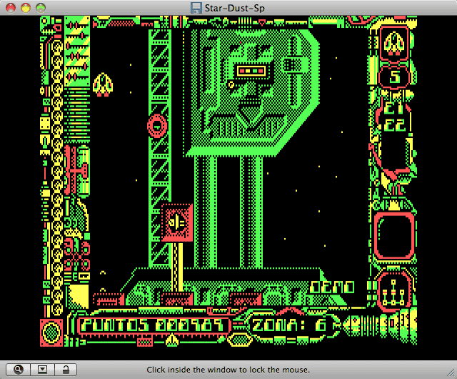This screenshot has width=457, height=379.
Task: Click the ZONA: 6 indicator
Action: (289, 325)
